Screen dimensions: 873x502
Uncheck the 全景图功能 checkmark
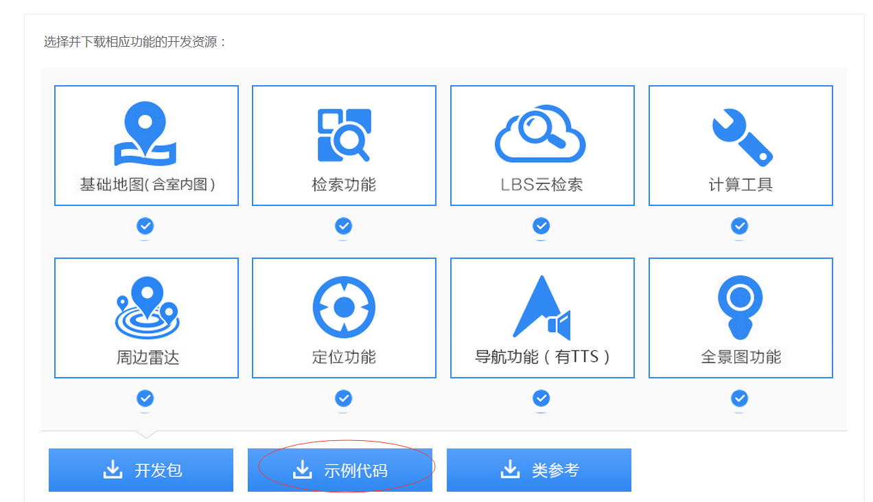[x=739, y=398]
